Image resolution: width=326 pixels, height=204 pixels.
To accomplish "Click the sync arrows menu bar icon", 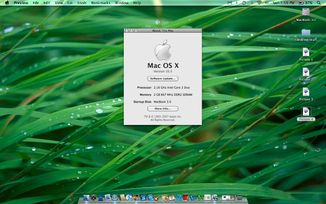I will (244, 3).
